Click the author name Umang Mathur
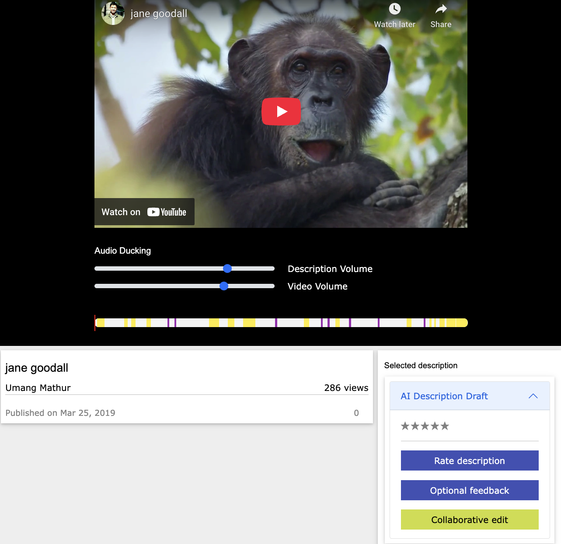Screen dimensions: 561x544 click(38, 388)
